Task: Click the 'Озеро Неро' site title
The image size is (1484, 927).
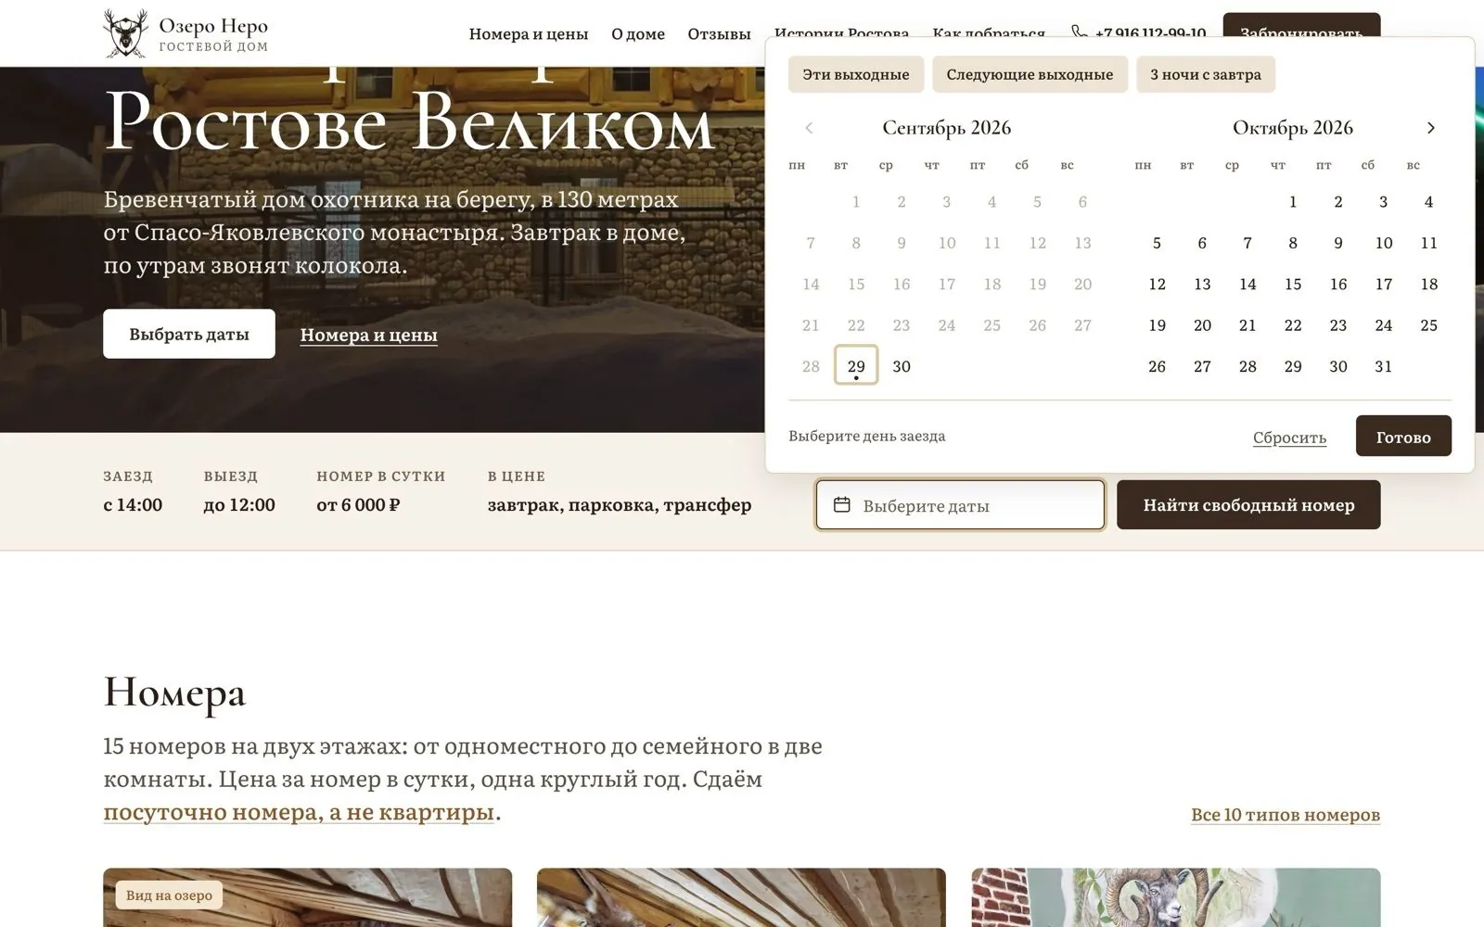Action: (213, 26)
